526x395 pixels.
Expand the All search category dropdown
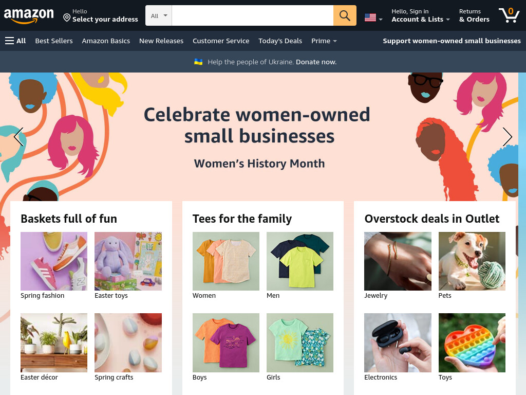159,15
